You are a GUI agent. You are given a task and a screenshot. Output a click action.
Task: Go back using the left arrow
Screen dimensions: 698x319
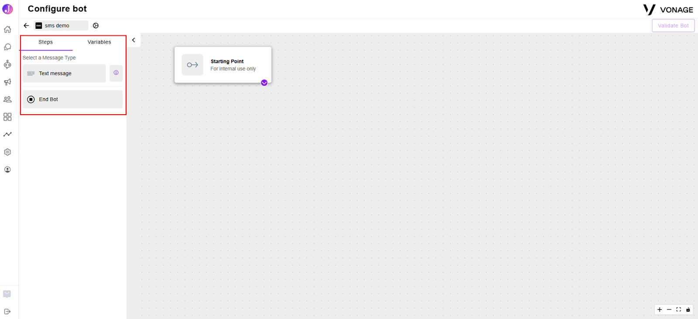[26, 26]
